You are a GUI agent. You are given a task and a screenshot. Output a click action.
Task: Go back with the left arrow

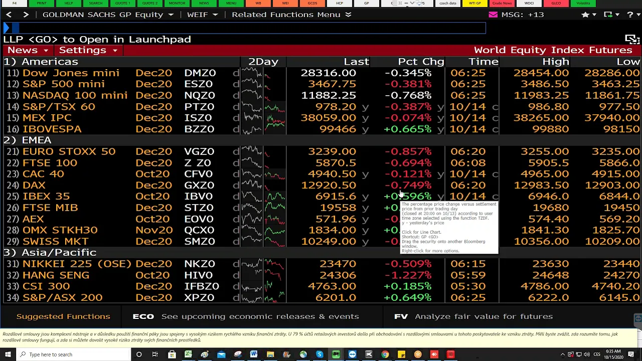(x=9, y=15)
